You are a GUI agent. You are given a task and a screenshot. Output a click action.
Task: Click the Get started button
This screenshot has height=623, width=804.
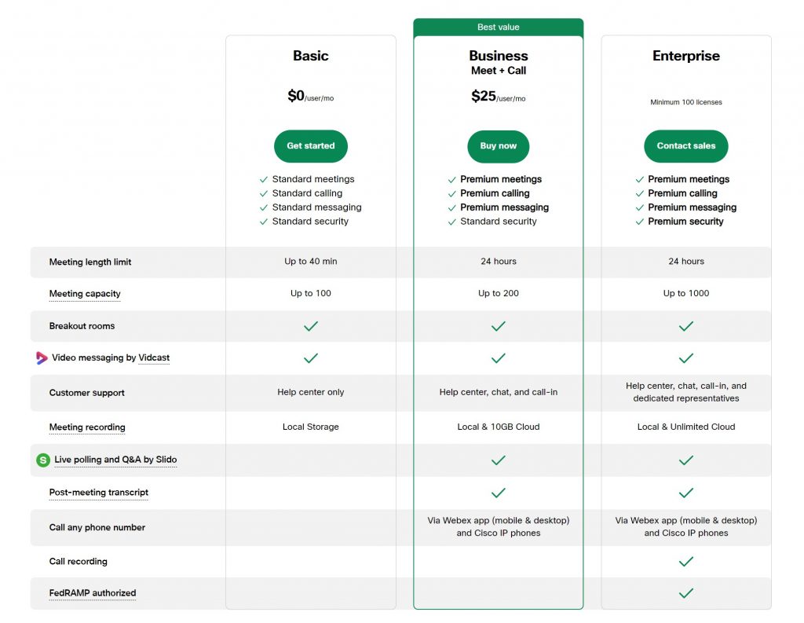310,146
